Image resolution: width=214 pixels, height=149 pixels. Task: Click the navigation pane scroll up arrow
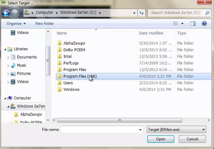click(x=48, y=31)
